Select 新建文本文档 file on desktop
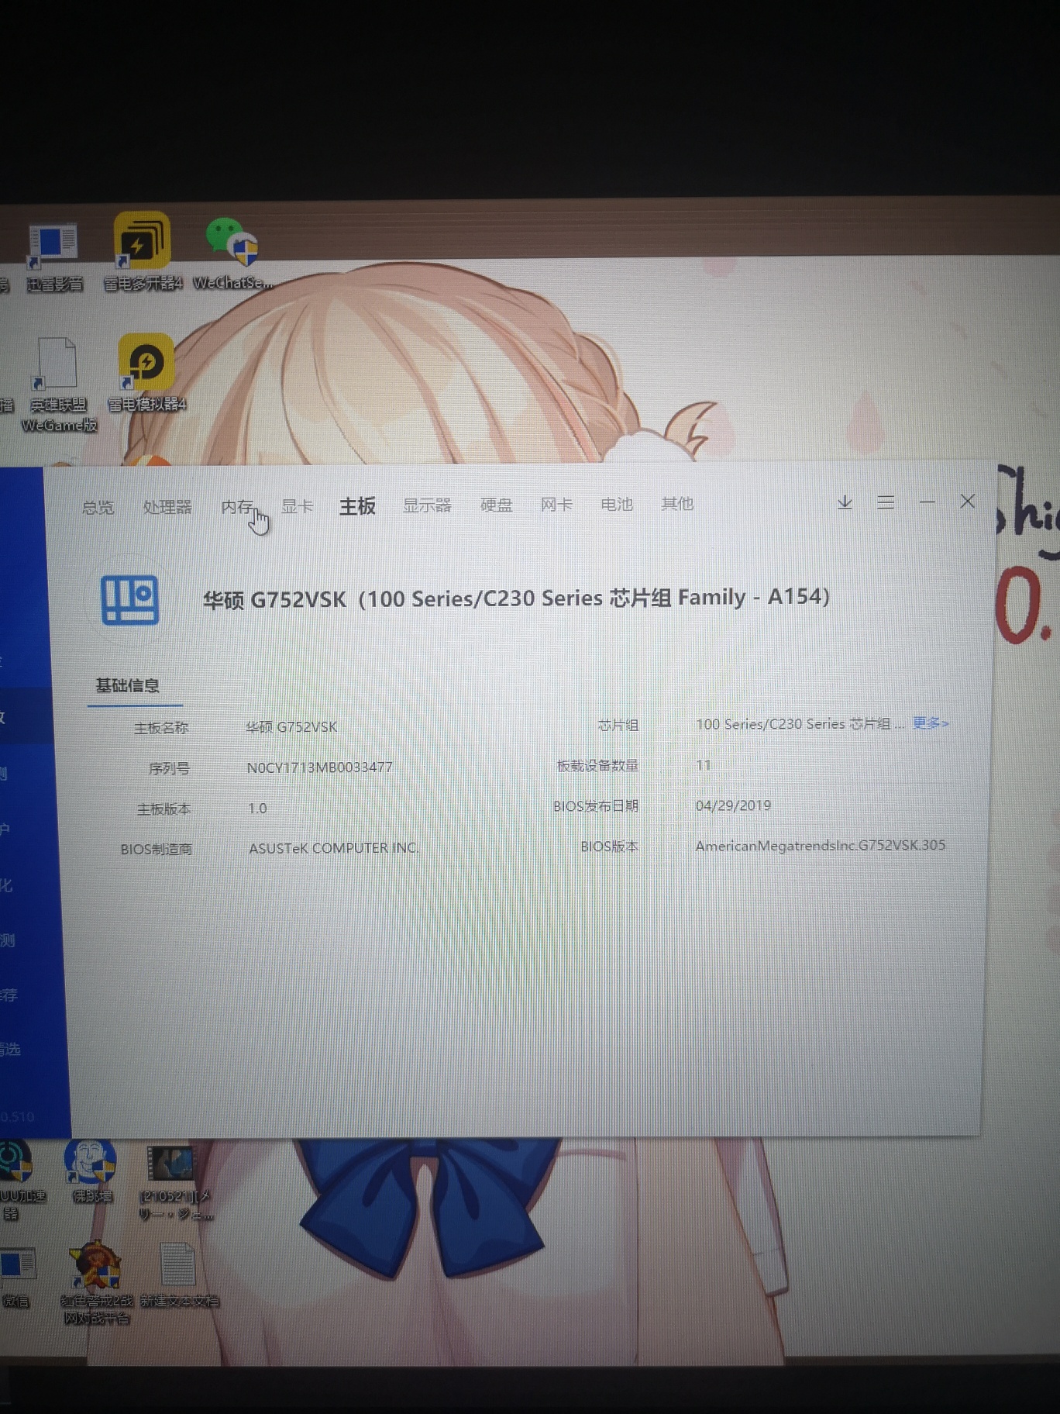 click(179, 1275)
